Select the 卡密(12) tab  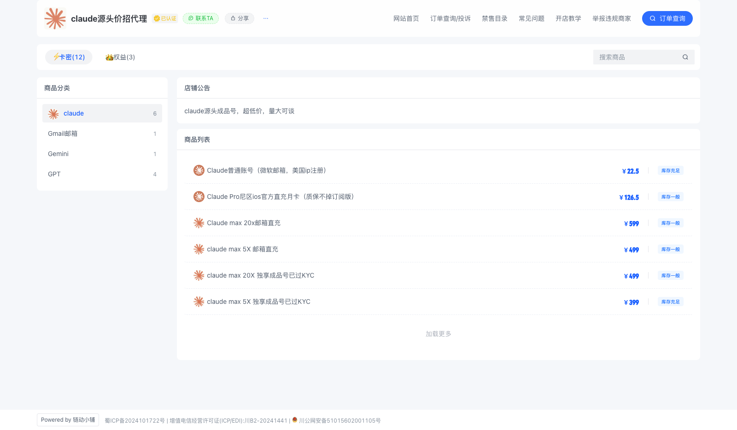[x=69, y=57]
